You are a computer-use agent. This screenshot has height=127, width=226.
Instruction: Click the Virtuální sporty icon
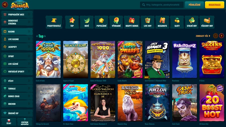tap(5, 71)
